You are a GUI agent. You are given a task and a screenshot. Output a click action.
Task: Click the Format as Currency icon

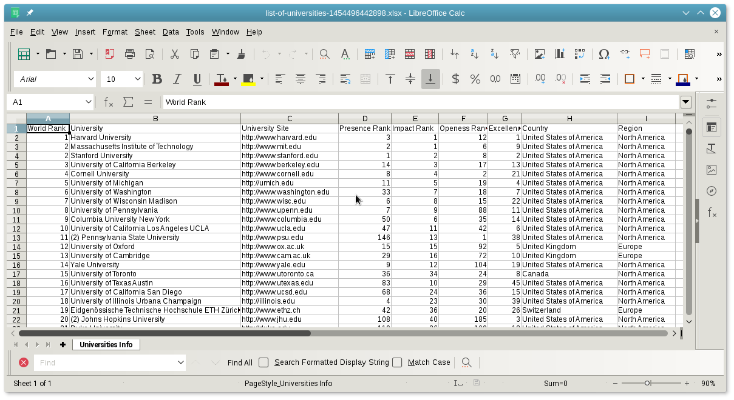[x=455, y=79]
